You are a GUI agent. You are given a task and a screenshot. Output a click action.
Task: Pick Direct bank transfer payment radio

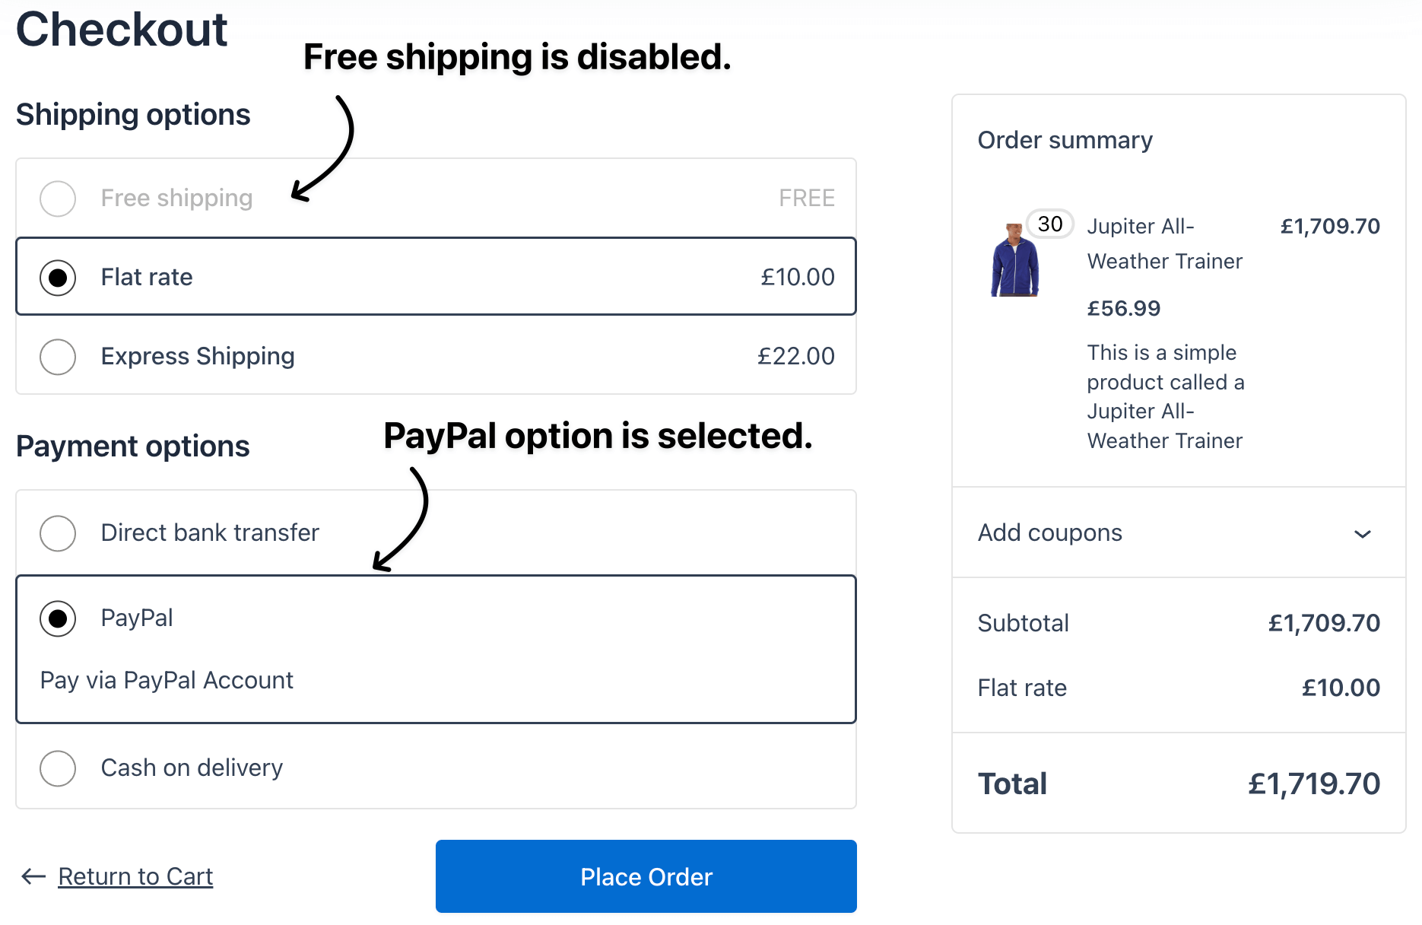58,533
